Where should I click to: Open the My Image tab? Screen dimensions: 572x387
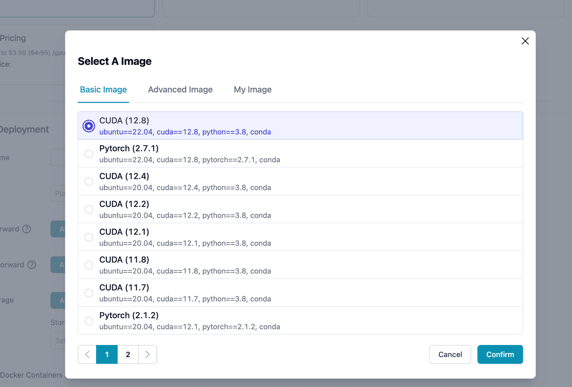pos(252,90)
